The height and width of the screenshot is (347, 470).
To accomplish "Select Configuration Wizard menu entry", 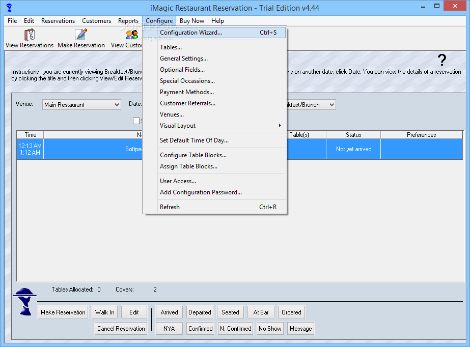I will (x=214, y=33).
